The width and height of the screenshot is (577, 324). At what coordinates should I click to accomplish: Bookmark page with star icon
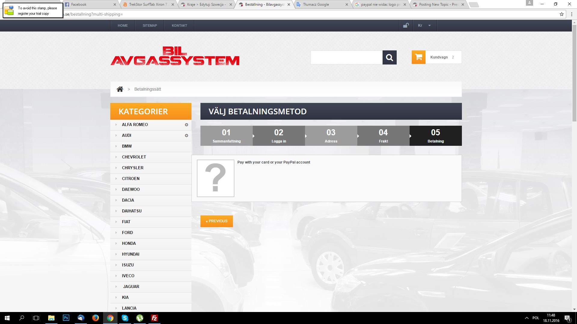tap(561, 14)
